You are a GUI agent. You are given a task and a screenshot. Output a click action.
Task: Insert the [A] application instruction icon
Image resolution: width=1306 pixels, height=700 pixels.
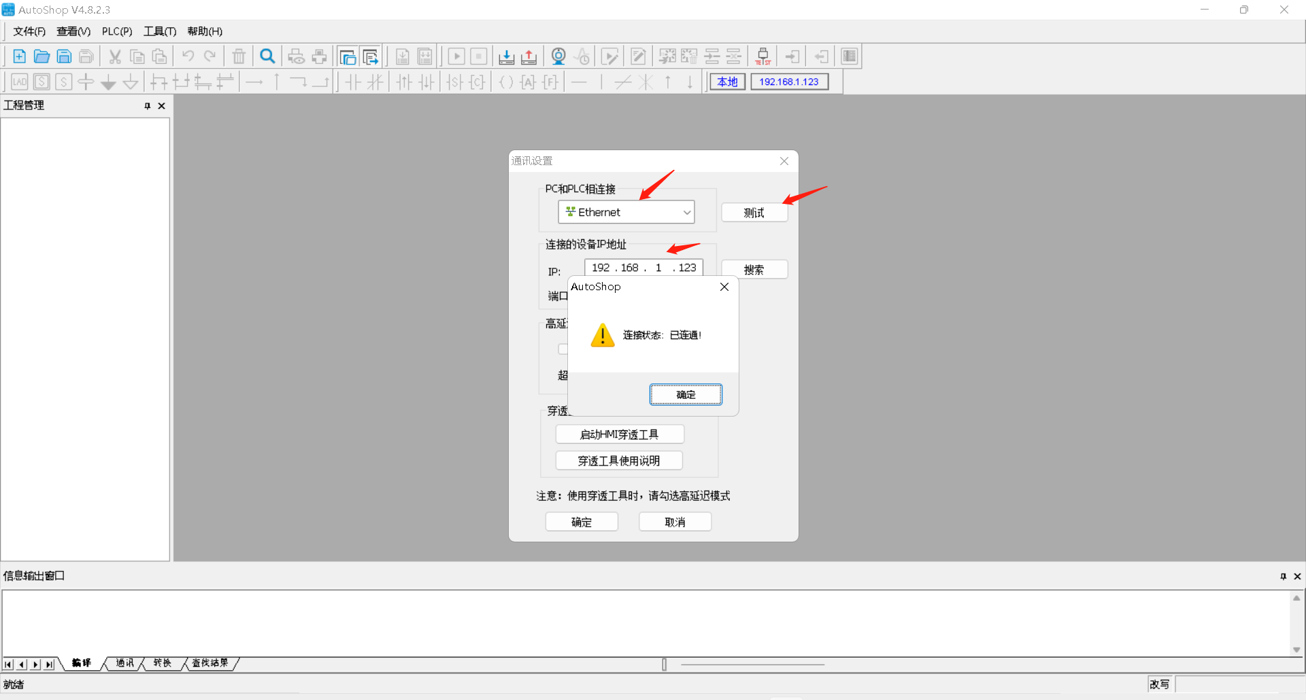pyautogui.click(x=528, y=82)
